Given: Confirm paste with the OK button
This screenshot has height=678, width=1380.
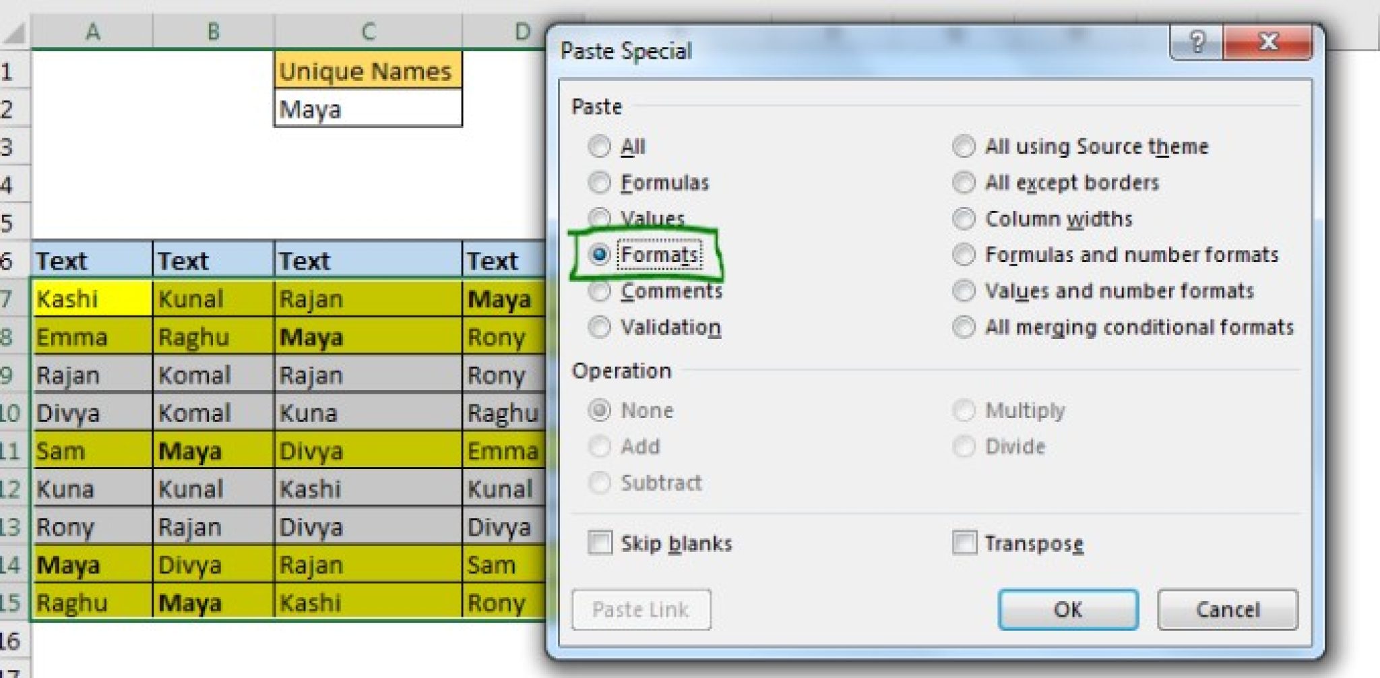Looking at the screenshot, I should (x=1068, y=609).
